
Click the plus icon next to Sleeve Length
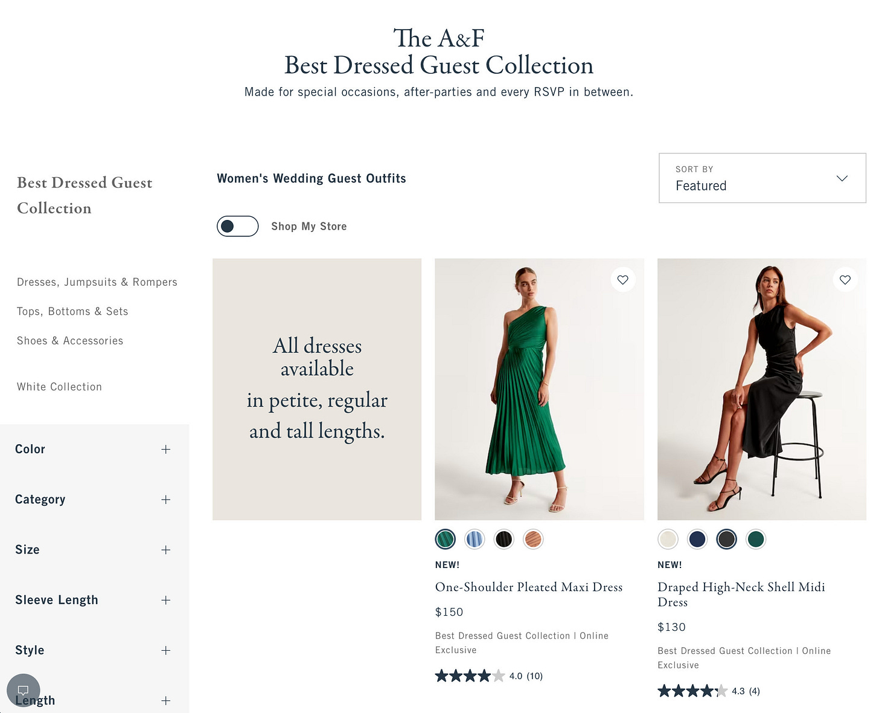coord(165,600)
